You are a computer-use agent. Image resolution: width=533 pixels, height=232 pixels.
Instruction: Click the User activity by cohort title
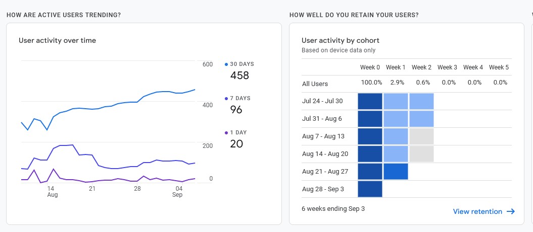pos(340,40)
